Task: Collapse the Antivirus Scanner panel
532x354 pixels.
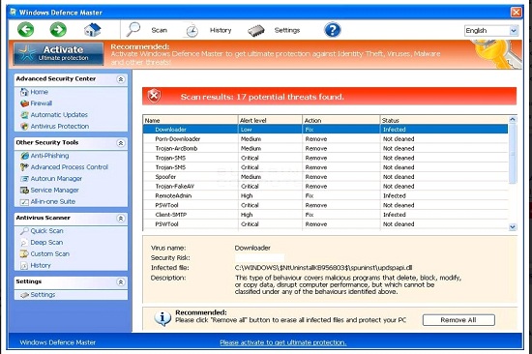Action: pos(121,219)
